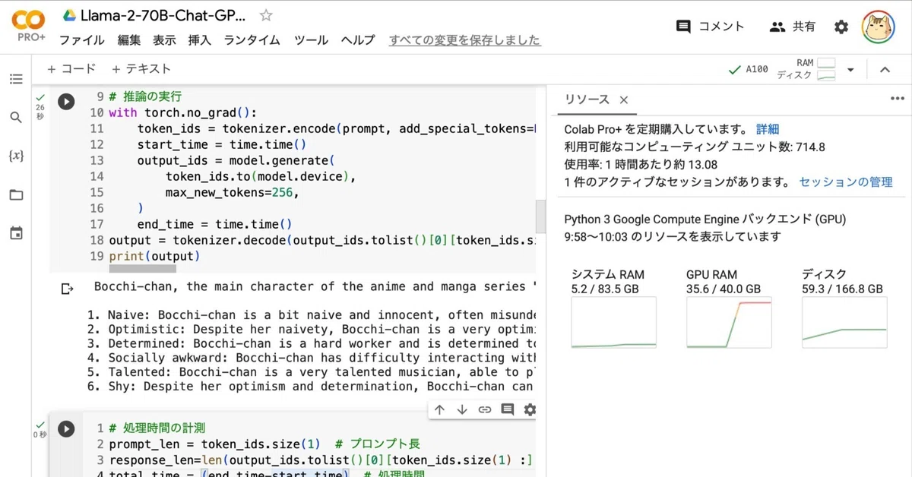Click the code cell horizontal scrollbar
Viewport: 912px width, 477px height.
pos(142,268)
